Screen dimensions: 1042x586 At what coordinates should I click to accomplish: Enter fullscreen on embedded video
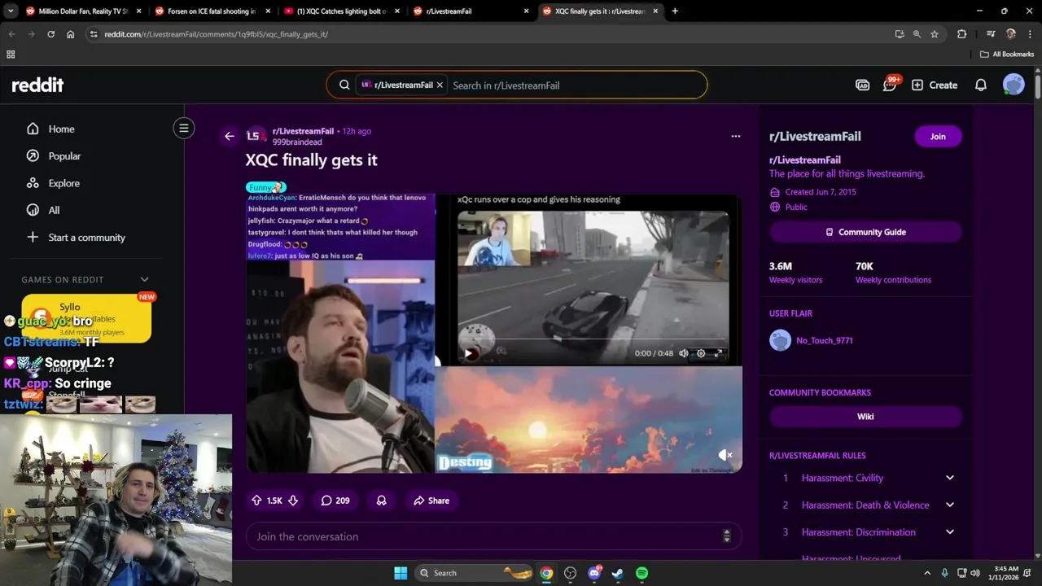(718, 353)
